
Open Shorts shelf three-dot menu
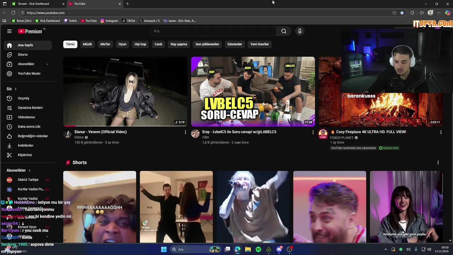tap(438, 163)
